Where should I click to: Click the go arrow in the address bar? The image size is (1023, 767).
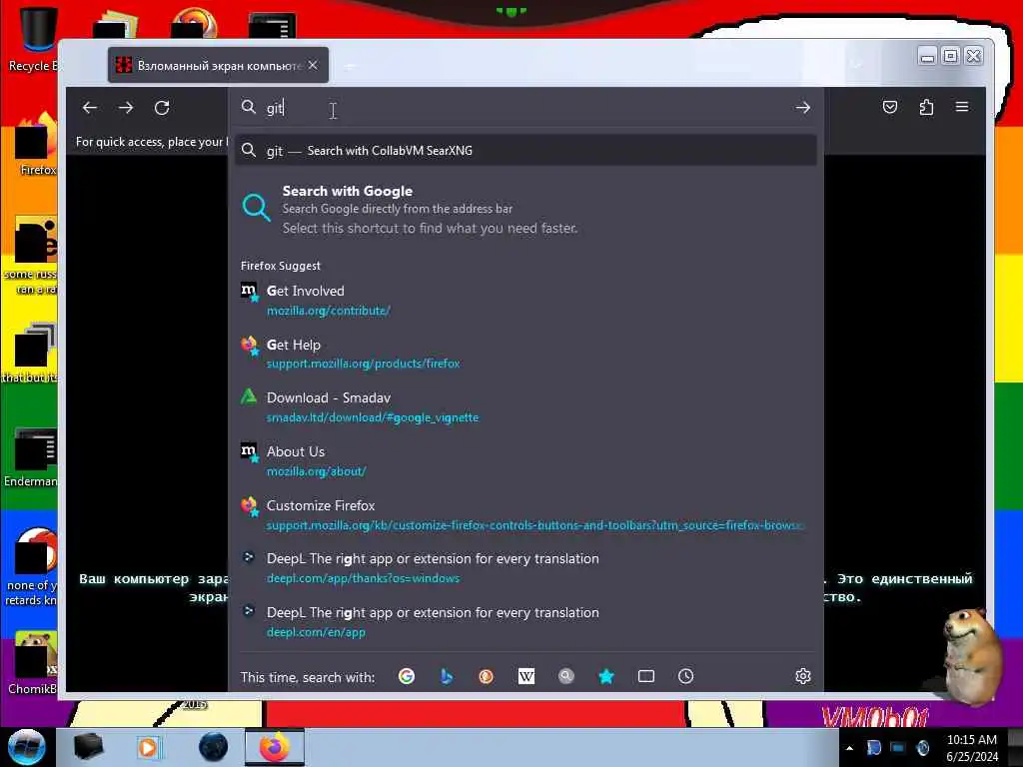coord(803,108)
